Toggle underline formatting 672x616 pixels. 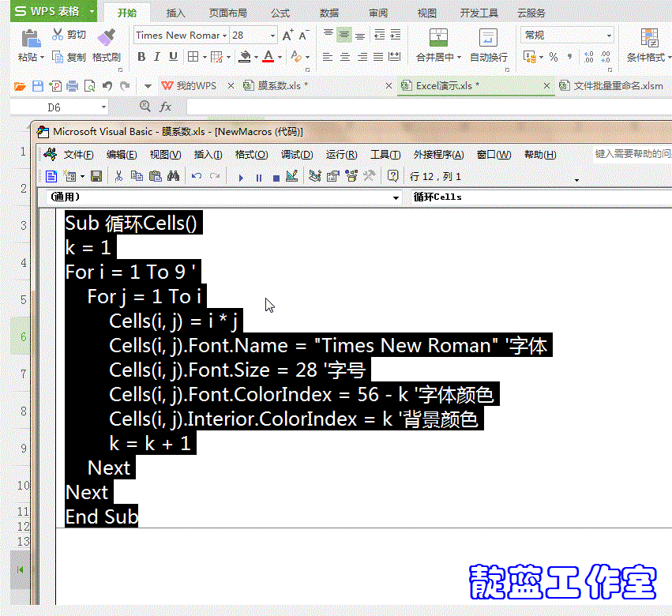174,58
